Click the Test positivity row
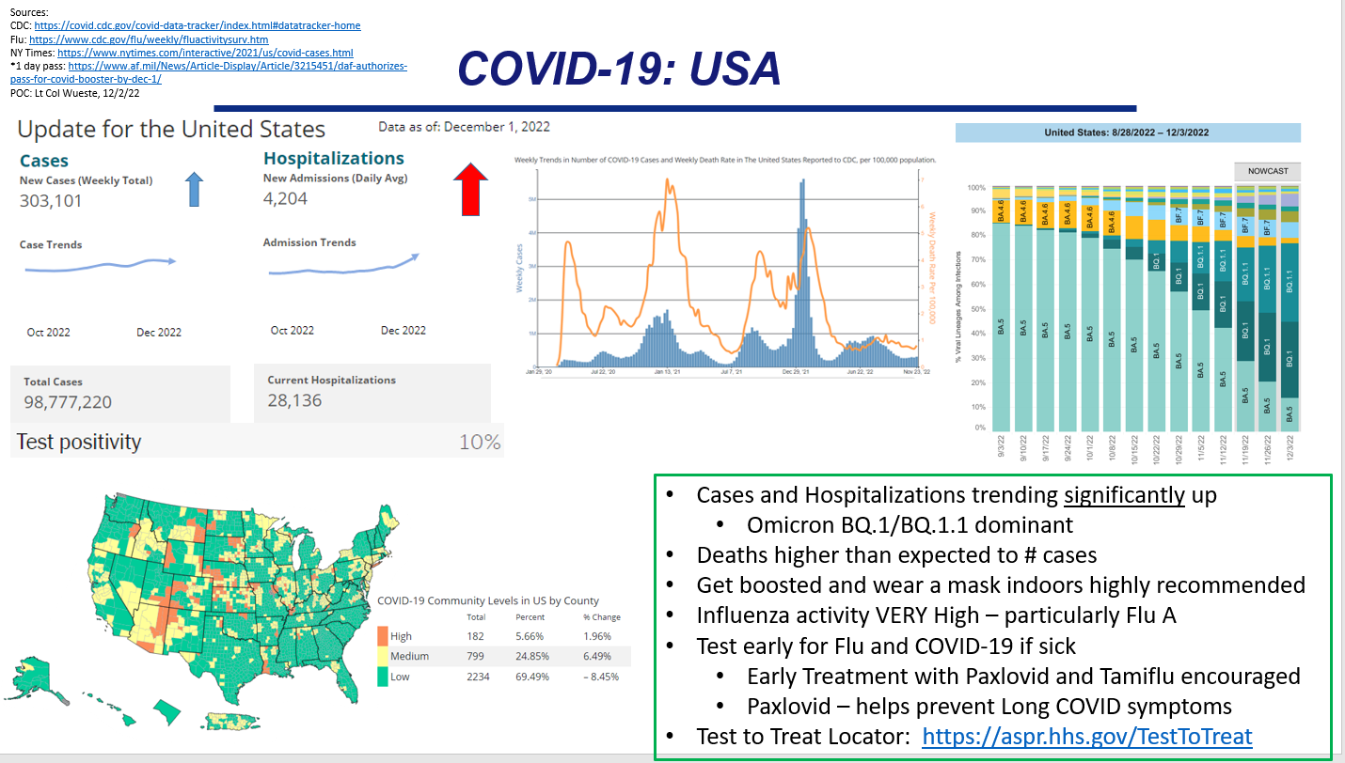This screenshot has height=763, width=1345. click(x=257, y=442)
